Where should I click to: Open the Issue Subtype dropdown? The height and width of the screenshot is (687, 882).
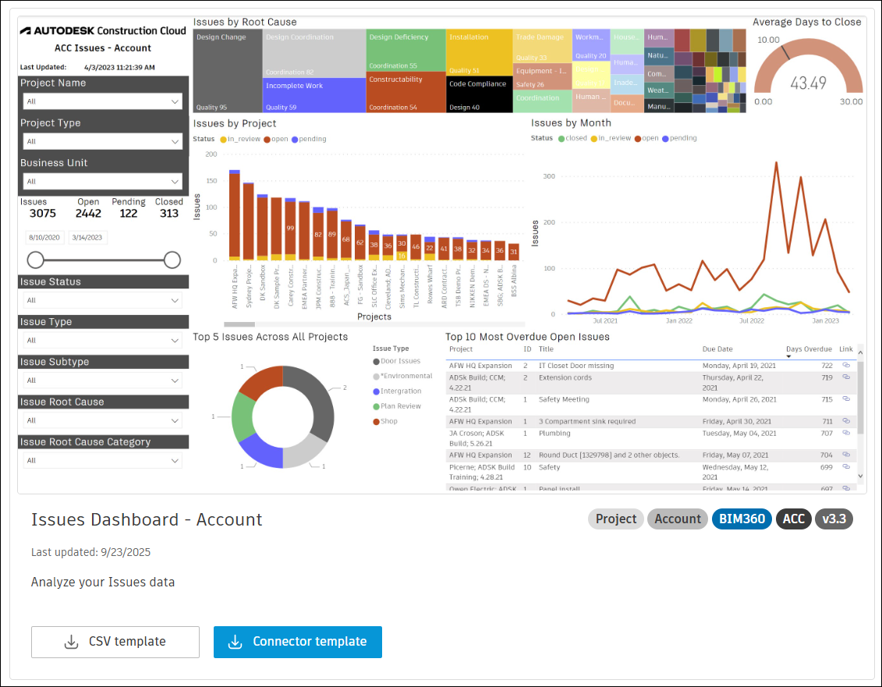[103, 381]
